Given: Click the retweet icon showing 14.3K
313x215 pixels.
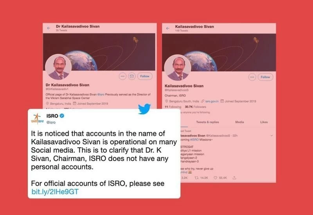Looking at the screenshot, I should point(196,178).
